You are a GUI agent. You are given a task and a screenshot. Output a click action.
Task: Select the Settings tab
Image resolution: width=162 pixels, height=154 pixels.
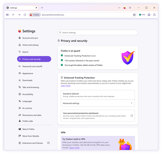coord(22,8)
